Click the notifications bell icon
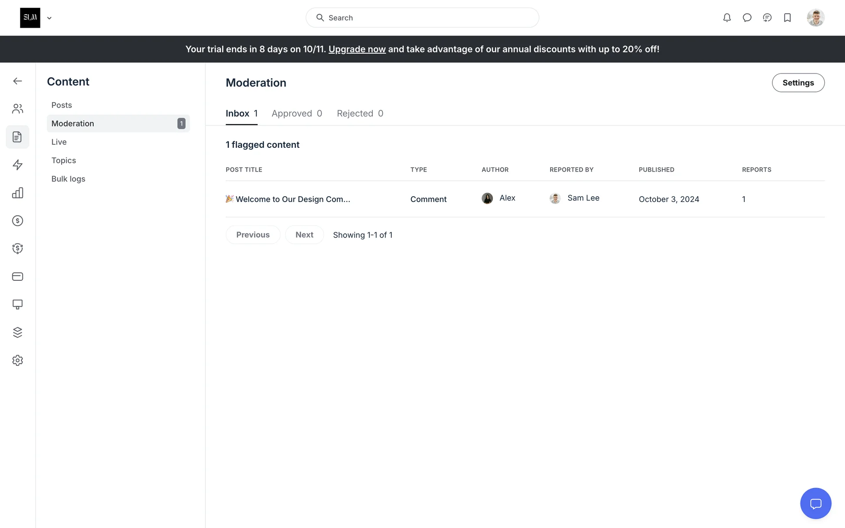The image size is (845, 528). pos(727,18)
